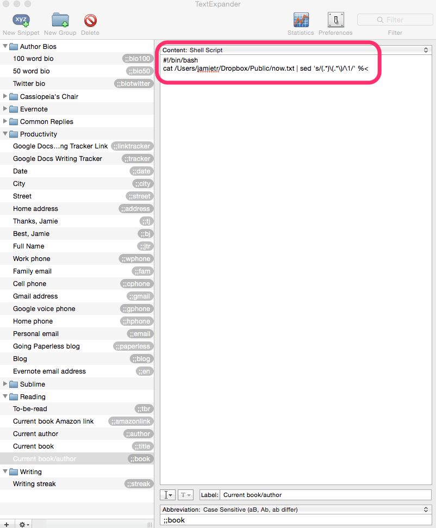This screenshot has height=528, width=436.
Task: Expand the Evernote group
Action: point(5,109)
